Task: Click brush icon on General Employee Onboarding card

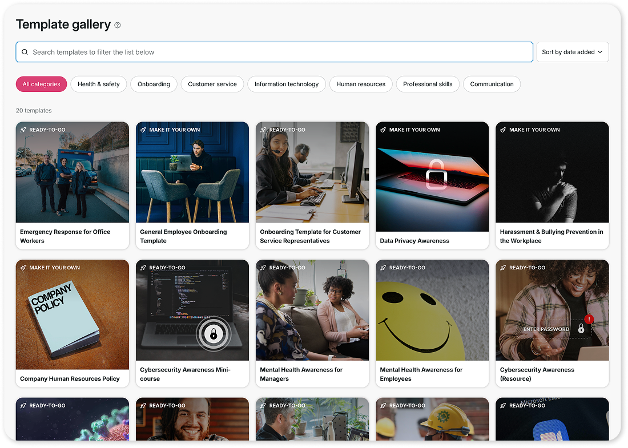Action: (143, 130)
